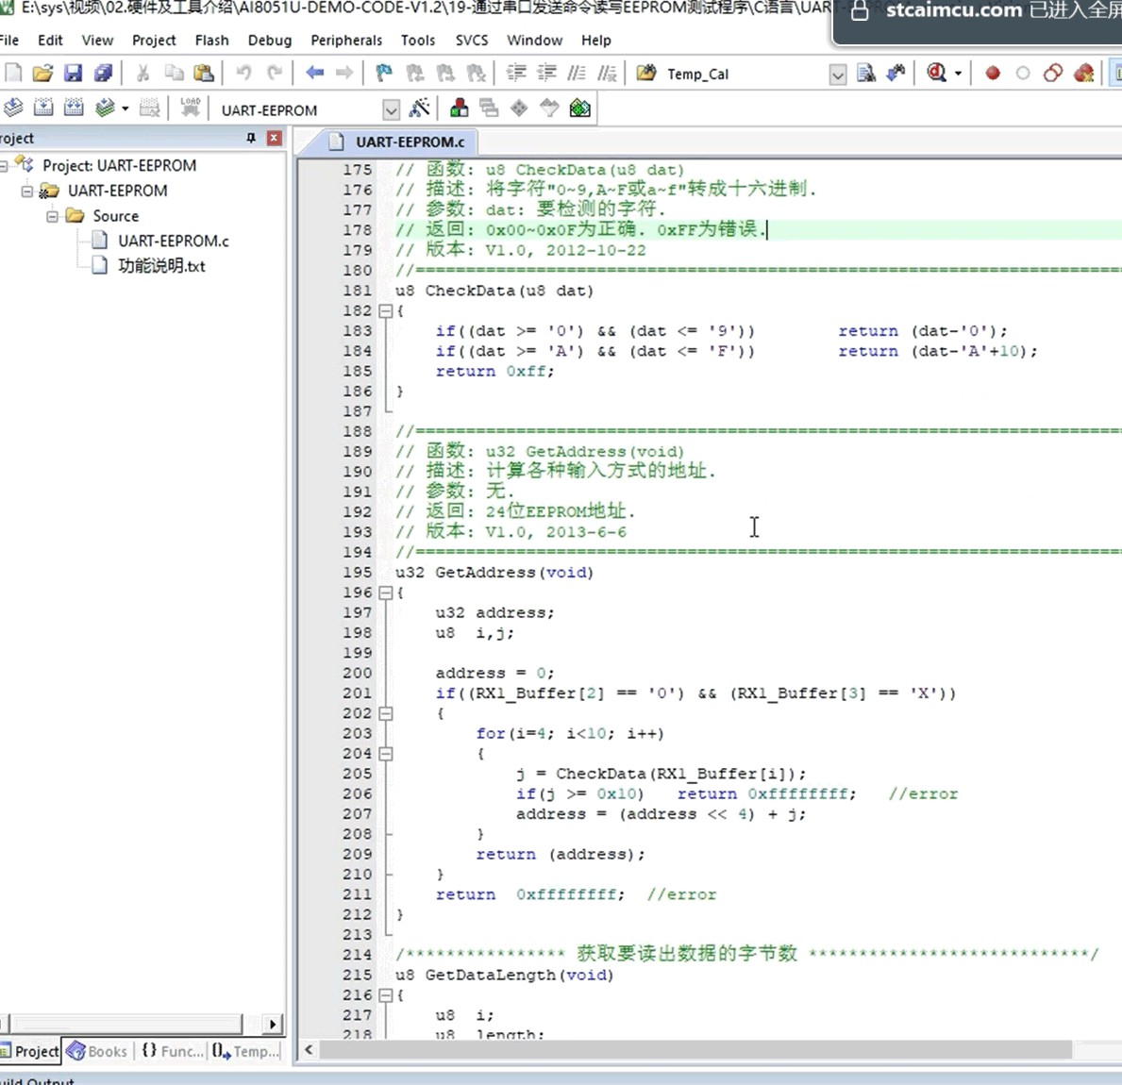Go to the next bookmark
The height and width of the screenshot is (1085, 1122).
pyautogui.click(x=445, y=73)
